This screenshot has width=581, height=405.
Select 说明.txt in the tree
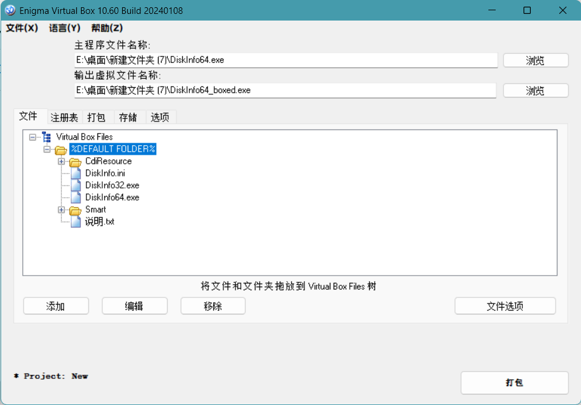coord(100,222)
